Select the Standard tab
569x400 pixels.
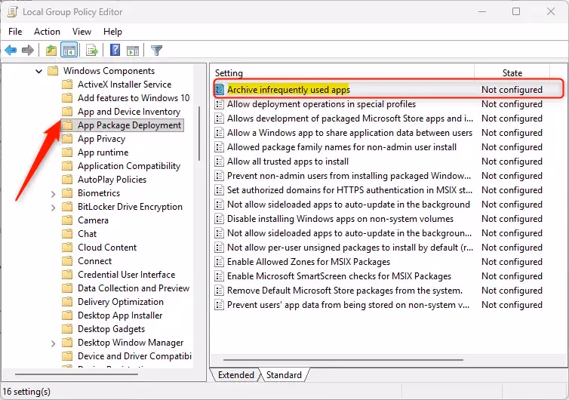click(284, 375)
